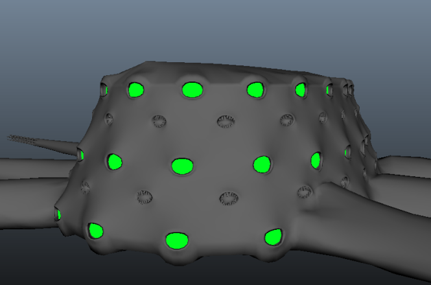Select far-right green hole in middle row
This screenshot has height=285, width=431.
click(316, 160)
